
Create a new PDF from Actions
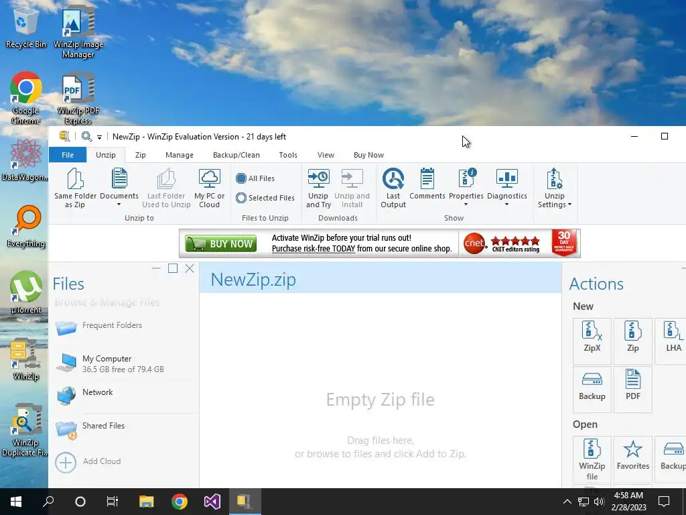(632, 389)
